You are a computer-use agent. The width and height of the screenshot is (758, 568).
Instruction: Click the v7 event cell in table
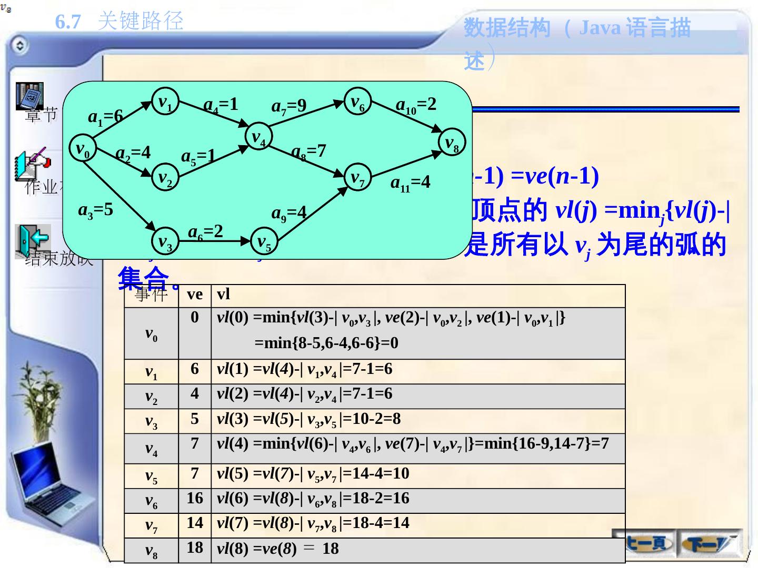point(152,526)
